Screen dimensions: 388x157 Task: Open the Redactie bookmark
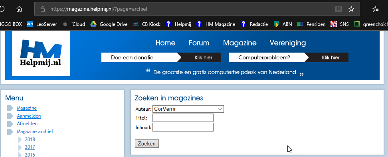coord(254,24)
